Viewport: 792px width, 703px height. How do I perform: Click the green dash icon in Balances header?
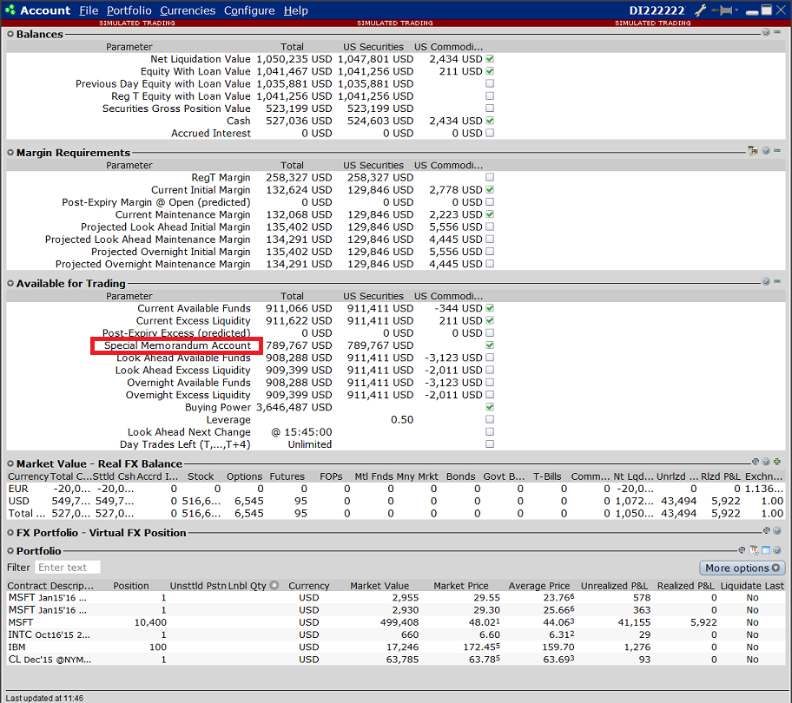click(x=777, y=32)
